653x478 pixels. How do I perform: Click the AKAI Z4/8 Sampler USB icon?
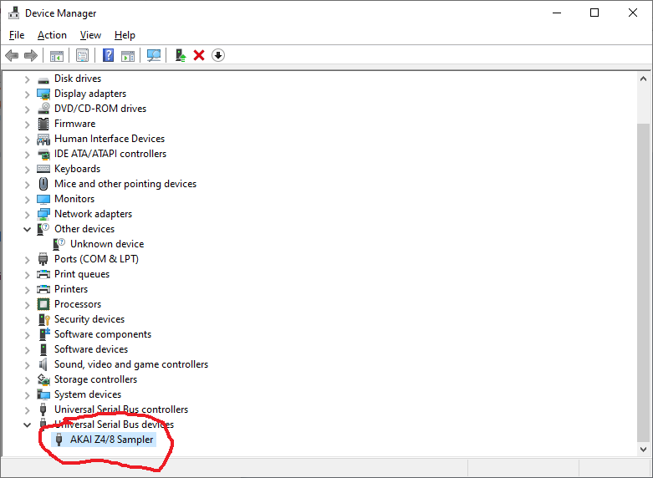click(59, 440)
